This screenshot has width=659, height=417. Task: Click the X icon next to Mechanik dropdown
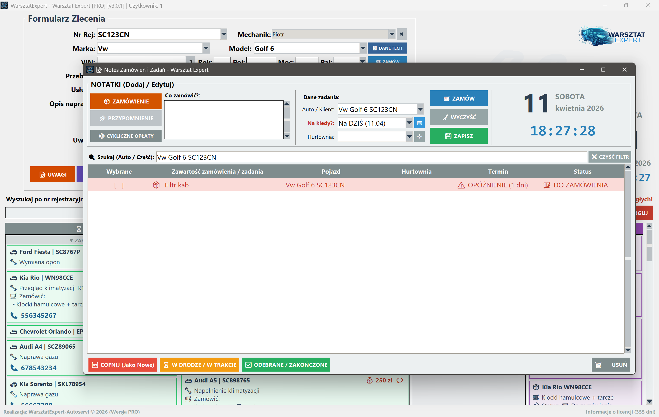tap(402, 34)
